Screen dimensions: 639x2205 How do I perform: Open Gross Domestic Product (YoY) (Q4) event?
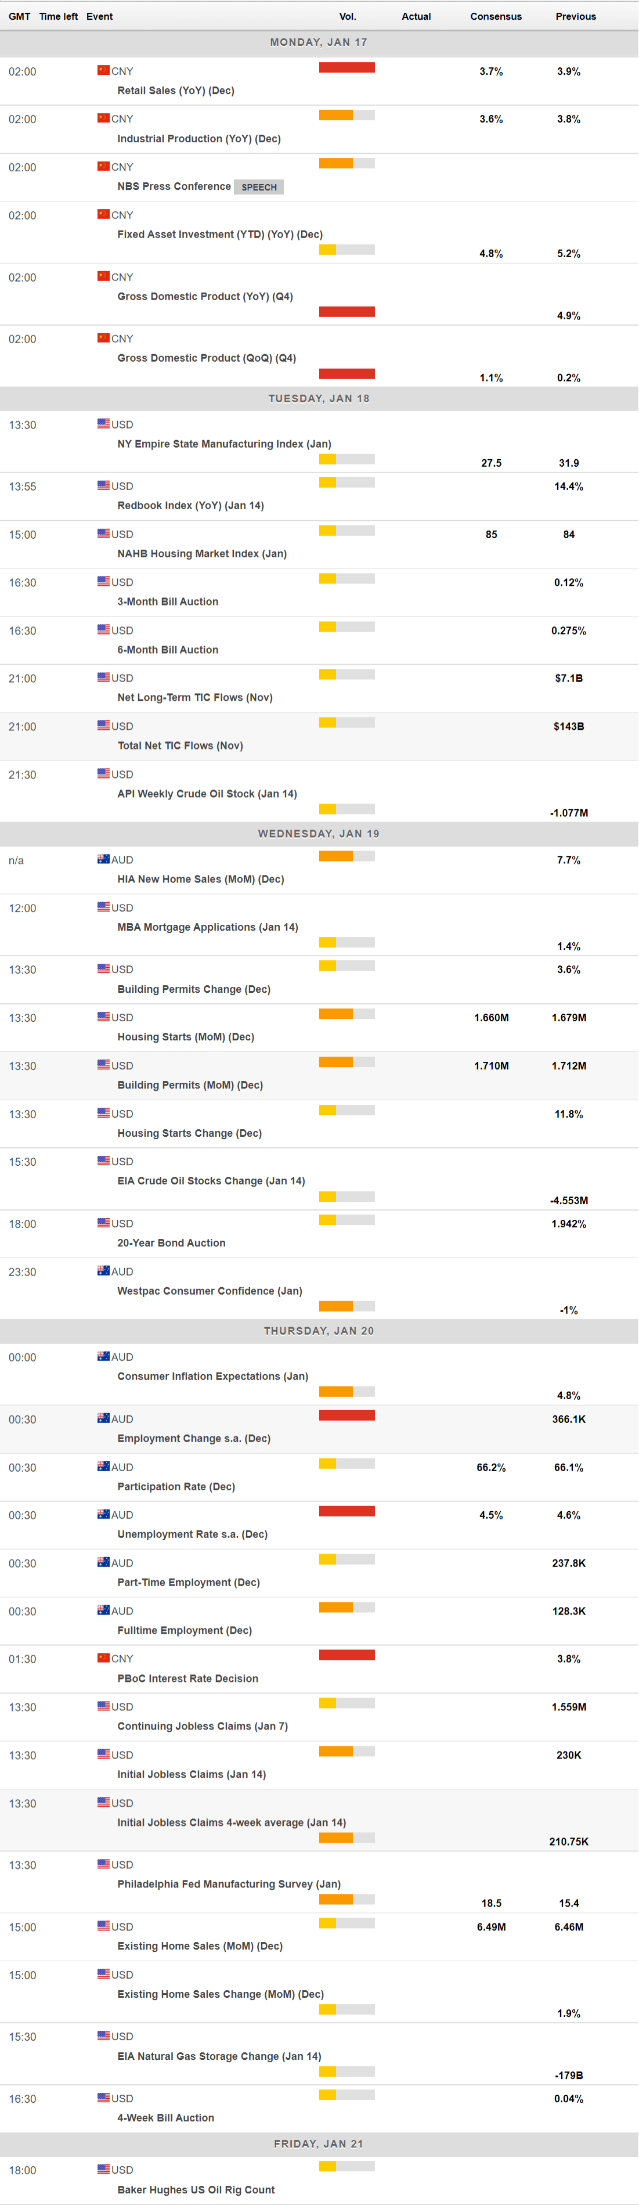point(205,296)
